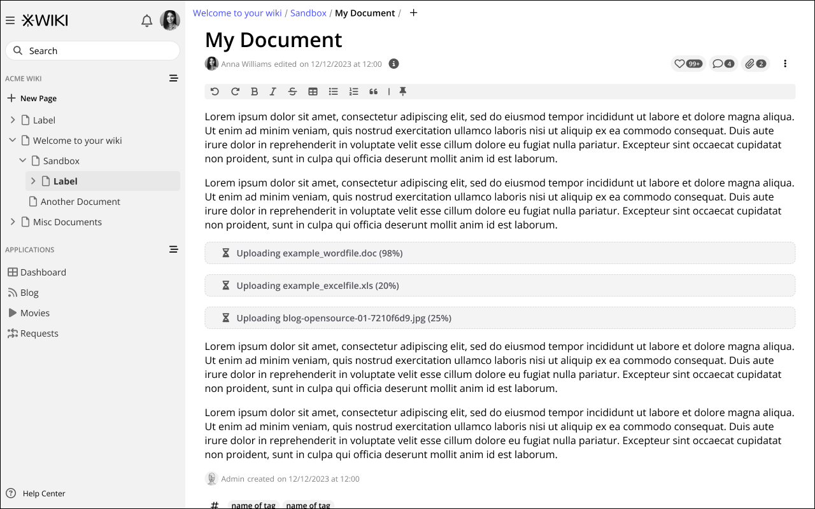This screenshot has width=815, height=509.
Task: Click the undo icon in editor toolbar
Action: [x=215, y=92]
